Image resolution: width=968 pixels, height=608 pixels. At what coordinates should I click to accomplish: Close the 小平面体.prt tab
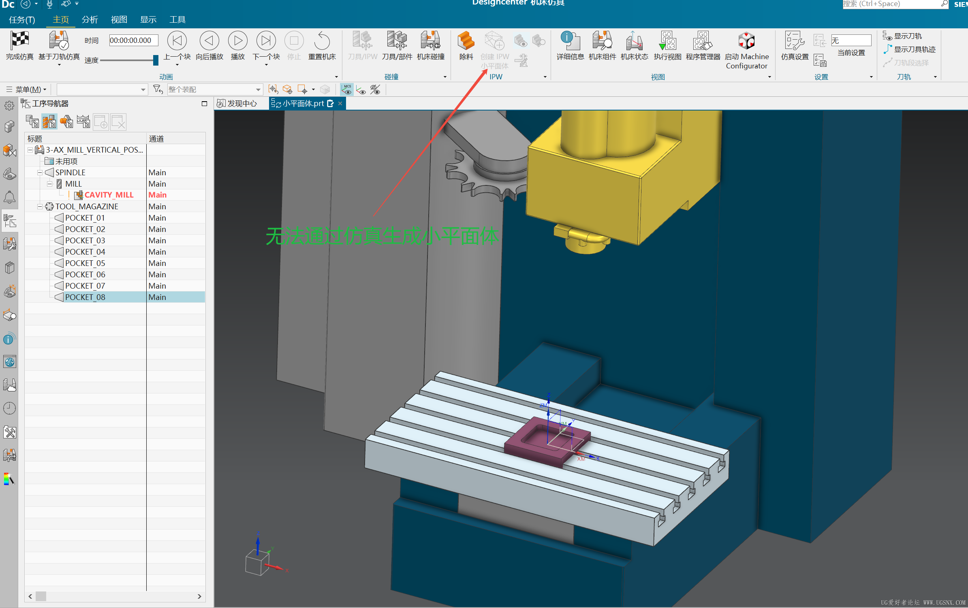[340, 104]
